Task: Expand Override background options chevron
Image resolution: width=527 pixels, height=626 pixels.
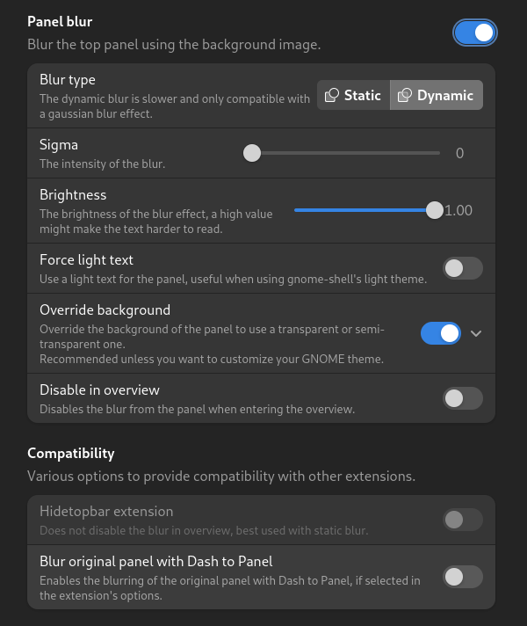Action: tap(476, 333)
